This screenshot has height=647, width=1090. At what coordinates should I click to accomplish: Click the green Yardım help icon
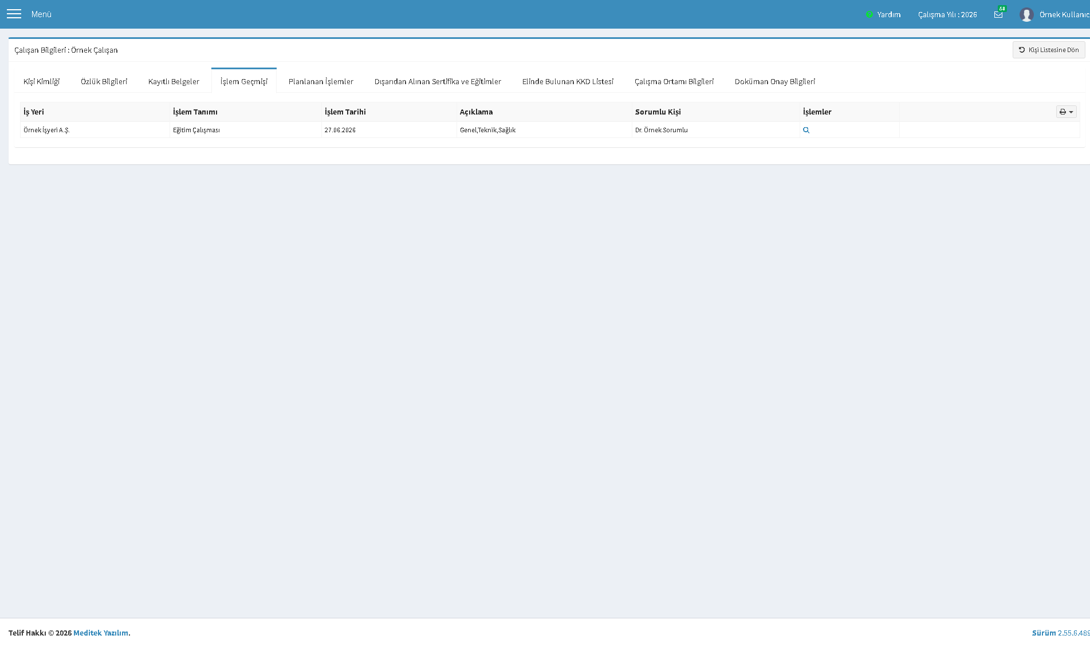(869, 14)
